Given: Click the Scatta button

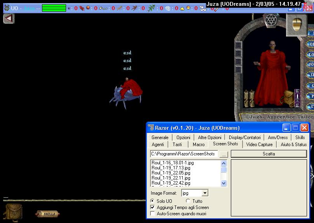Looking at the screenshot, I should (x=269, y=154).
